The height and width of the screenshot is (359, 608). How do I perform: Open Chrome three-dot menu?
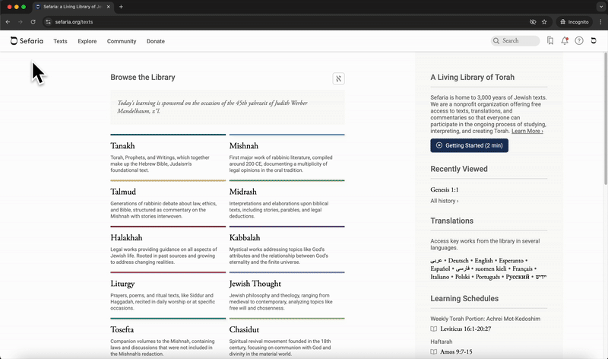click(x=599, y=22)
